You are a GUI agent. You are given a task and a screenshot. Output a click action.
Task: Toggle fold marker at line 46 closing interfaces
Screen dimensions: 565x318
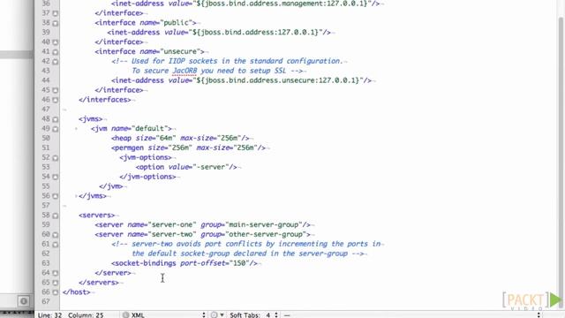(55, 100)
